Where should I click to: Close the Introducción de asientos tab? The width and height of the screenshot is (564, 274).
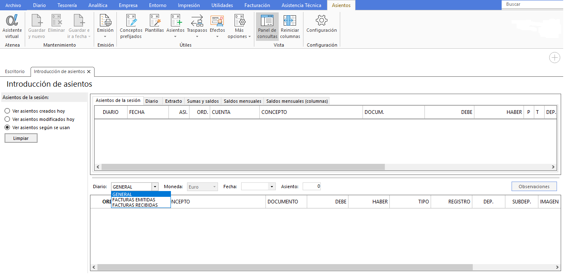[x=89, y=71]
